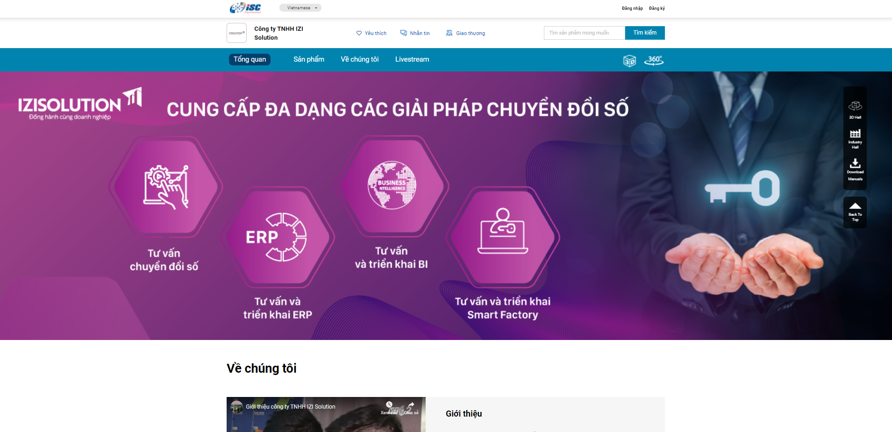Click the IZI Solution company logo thumbnail
This screenshot has width=892, height=432.
236,33
